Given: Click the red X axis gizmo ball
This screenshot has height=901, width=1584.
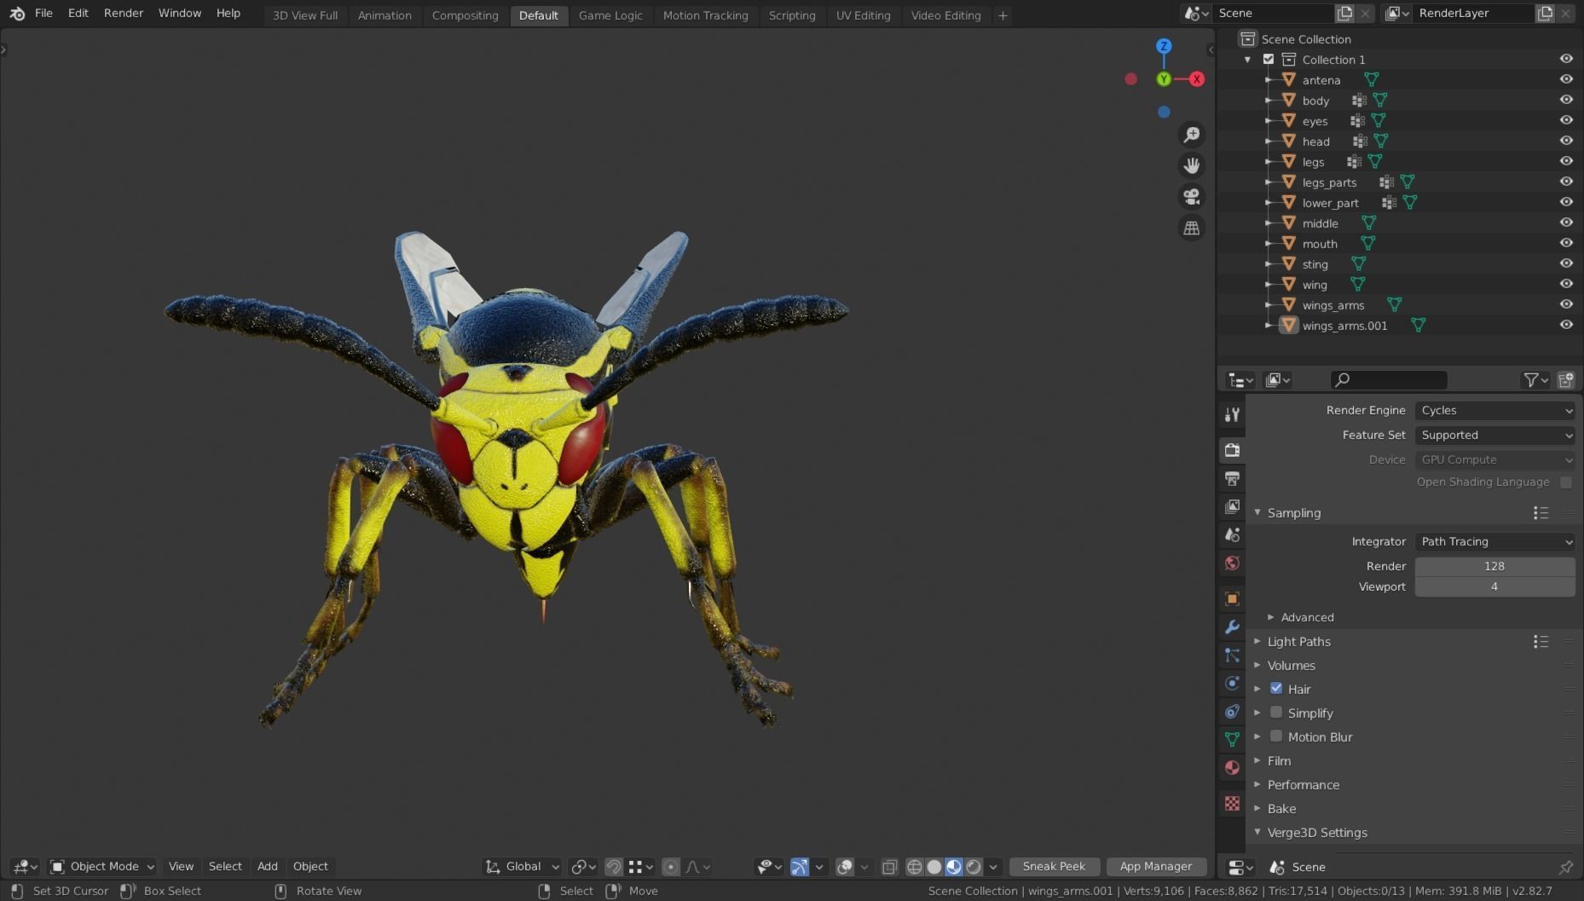Looking at the screenshot, I should click(x=1197, y=79).
